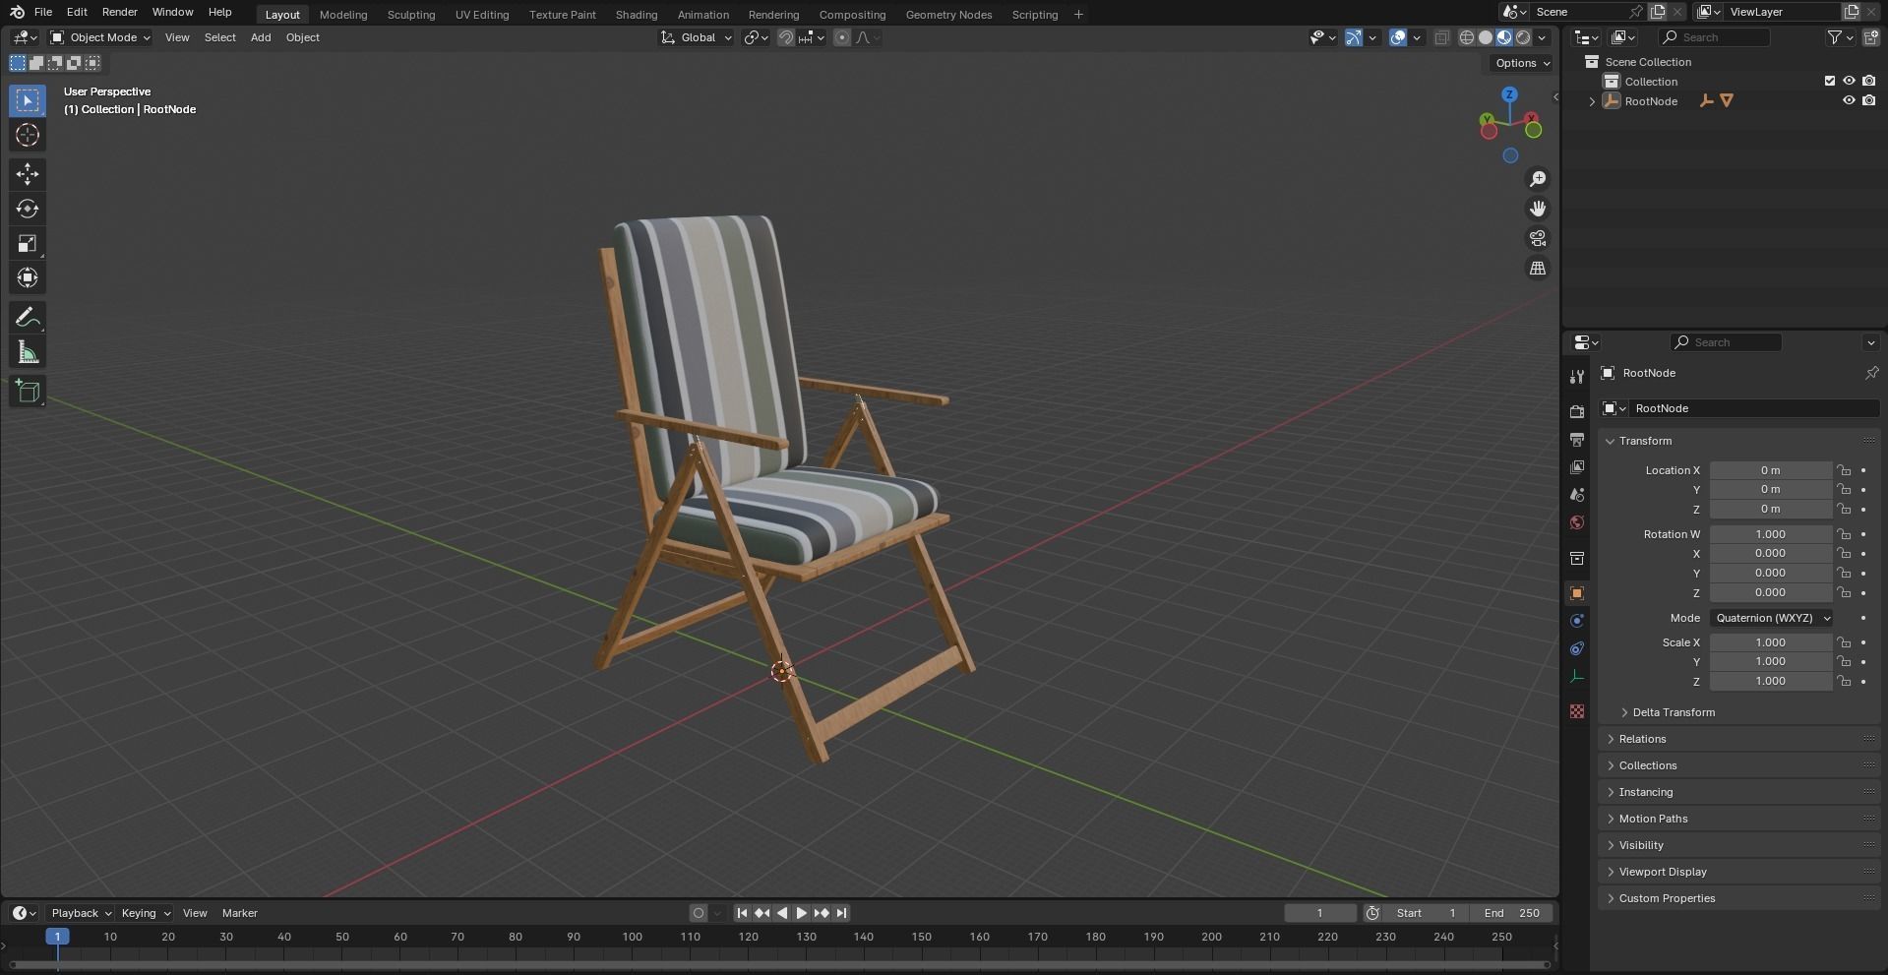Click the zoom view magnifier icon
This screenshot has width=1888, height=975.
(x=1537, y=179)
